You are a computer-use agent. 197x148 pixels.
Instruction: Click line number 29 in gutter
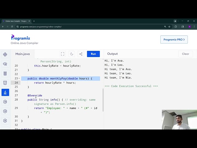point(16,108)
